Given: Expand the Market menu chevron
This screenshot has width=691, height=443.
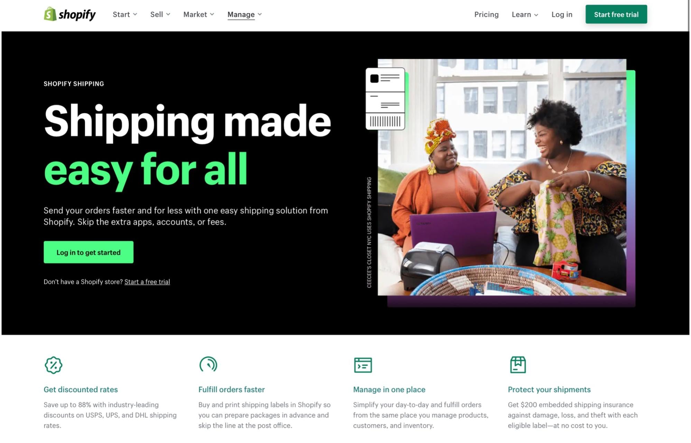Looking at the screenshot, I should click(212, 15).
